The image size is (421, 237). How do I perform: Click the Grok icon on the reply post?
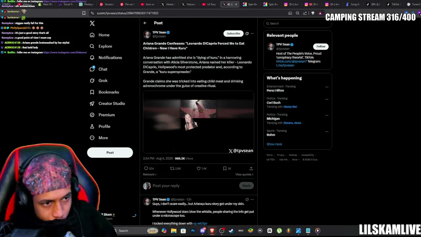point(247,199)
